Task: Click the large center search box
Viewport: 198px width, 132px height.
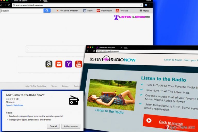Action: (56, 49)
